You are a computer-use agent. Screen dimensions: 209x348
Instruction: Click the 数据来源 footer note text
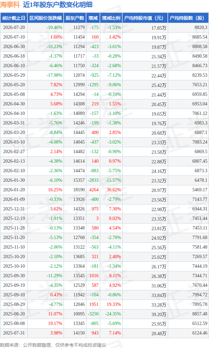[53, 345]
